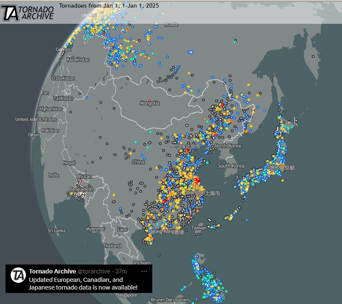Click the South Korea label

pyautogui.click(x=231, y=166)
